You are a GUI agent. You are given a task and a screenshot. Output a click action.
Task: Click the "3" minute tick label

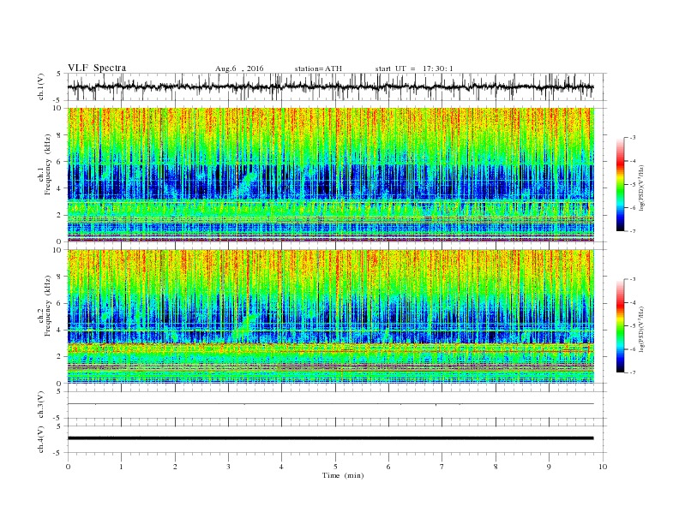click(228, 467)
